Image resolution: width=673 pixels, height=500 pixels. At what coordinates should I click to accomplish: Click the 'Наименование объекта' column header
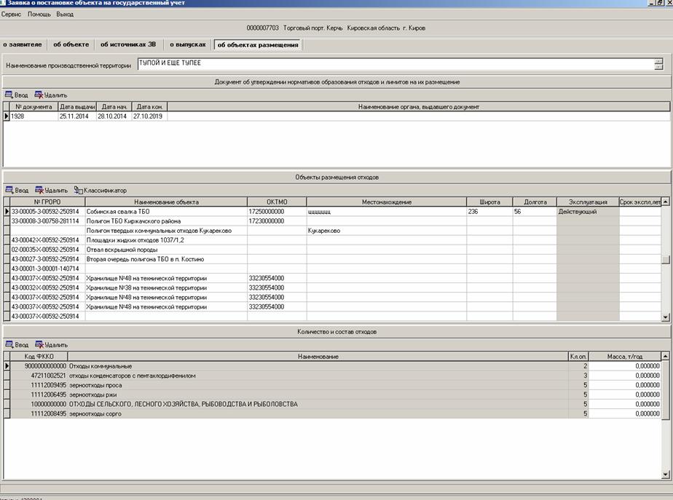[166, 202]
